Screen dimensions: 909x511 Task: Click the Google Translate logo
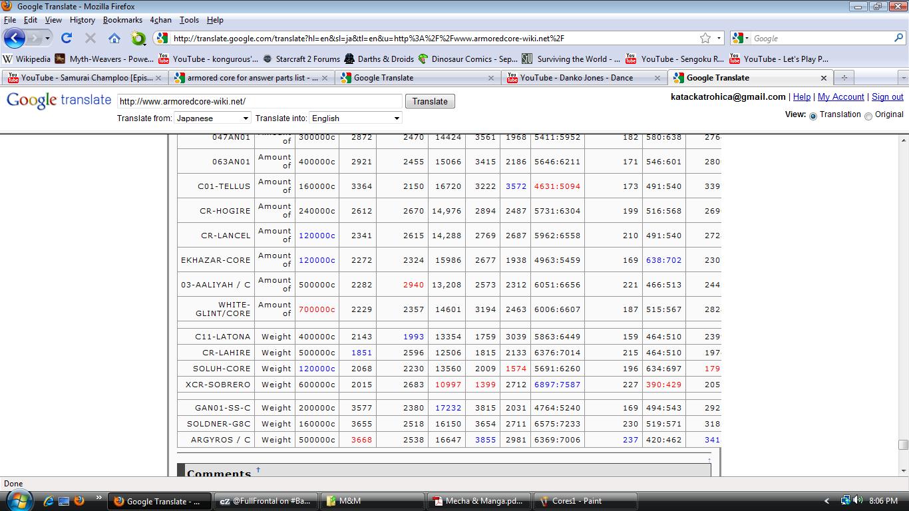[x=59, y=100]
